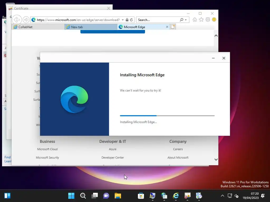
Task: Click the blue download button at page top
Action: pyautogui.click(x=113, y=32)
